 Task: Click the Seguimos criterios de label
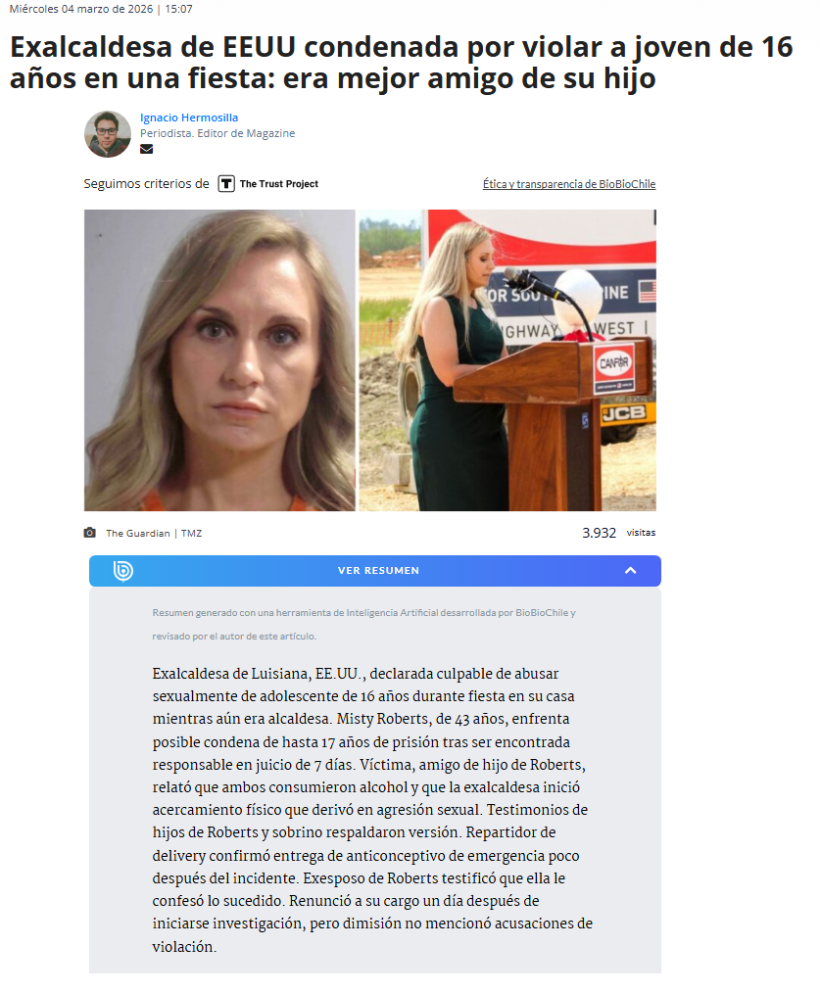[x=147, y=184]
